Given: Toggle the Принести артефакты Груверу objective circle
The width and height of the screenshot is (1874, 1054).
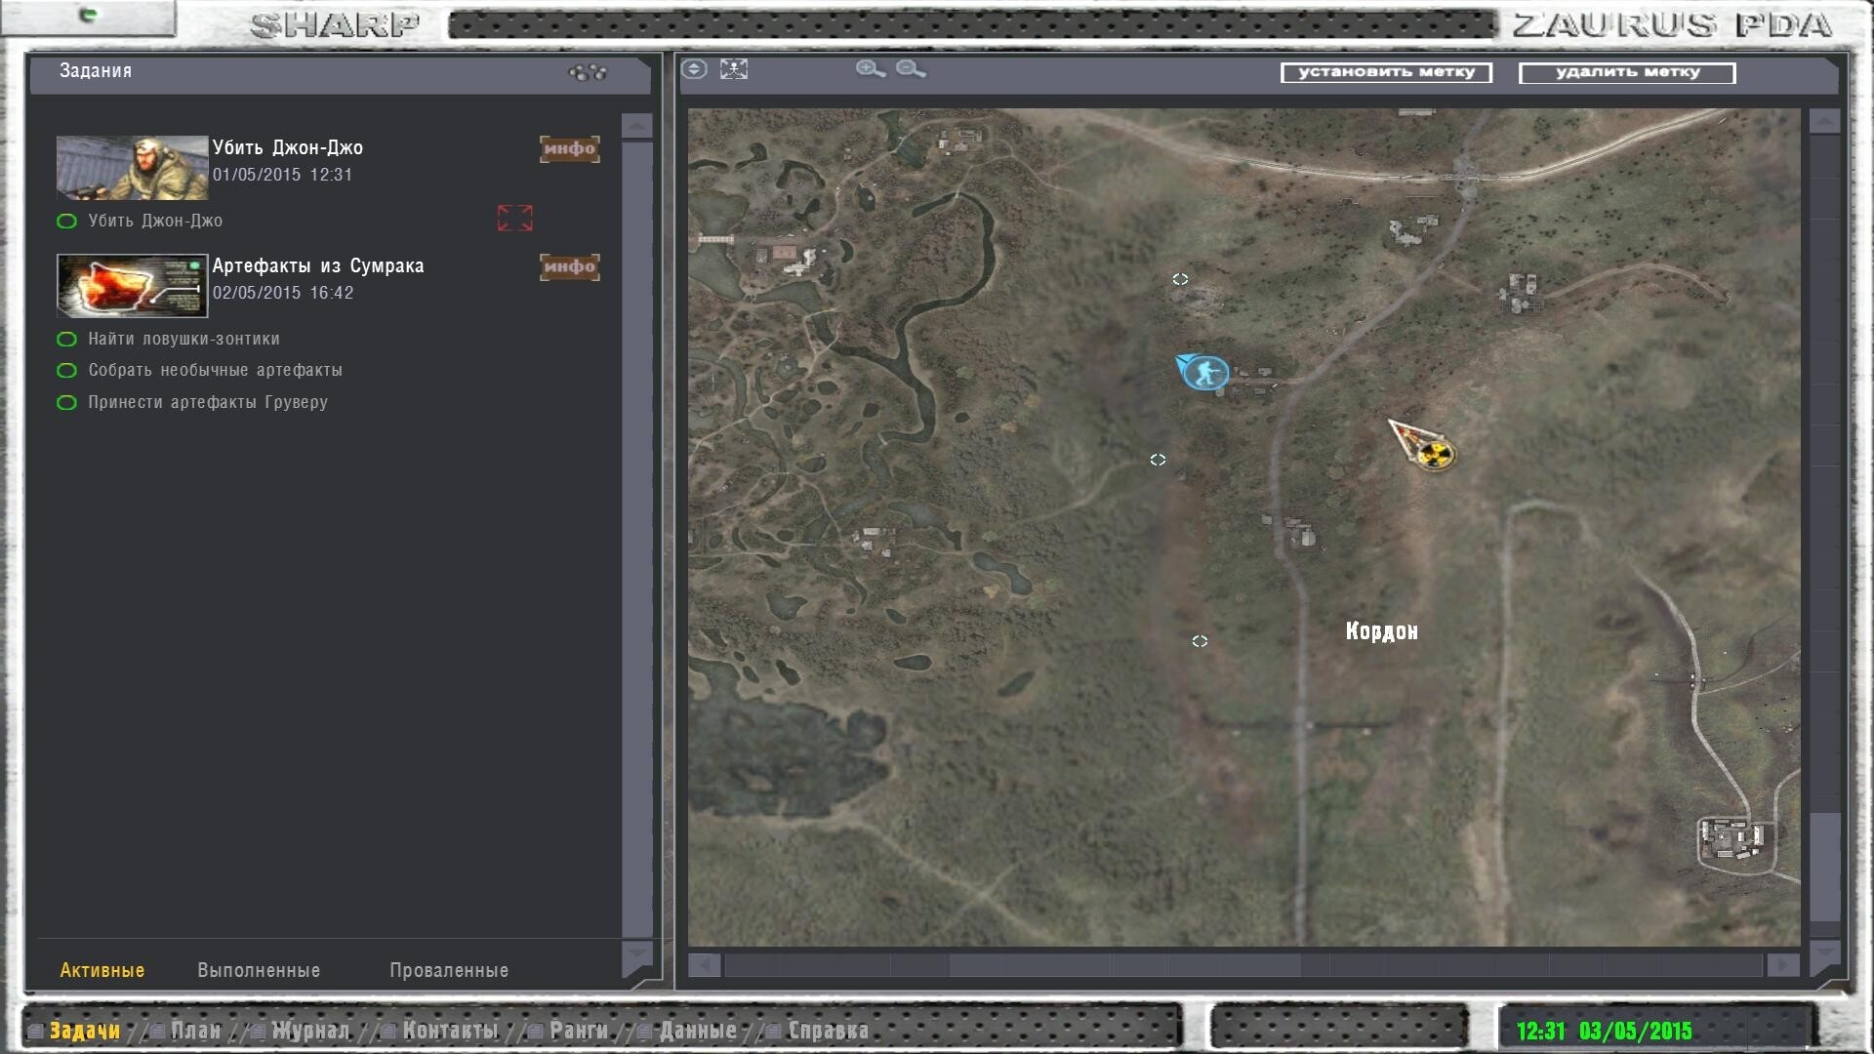Looking at the screenshot, I should [66, 403].
